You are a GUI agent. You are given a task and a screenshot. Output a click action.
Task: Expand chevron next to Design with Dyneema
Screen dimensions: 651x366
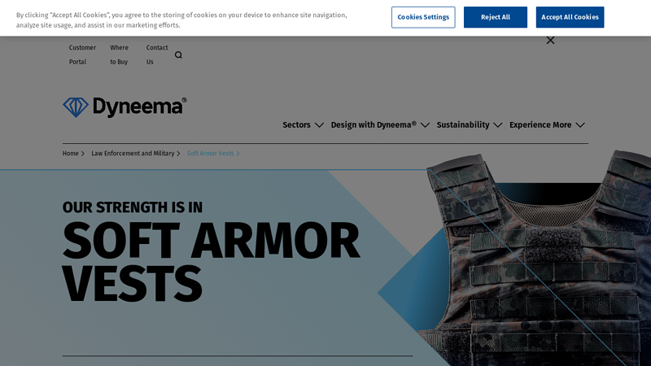425,125
